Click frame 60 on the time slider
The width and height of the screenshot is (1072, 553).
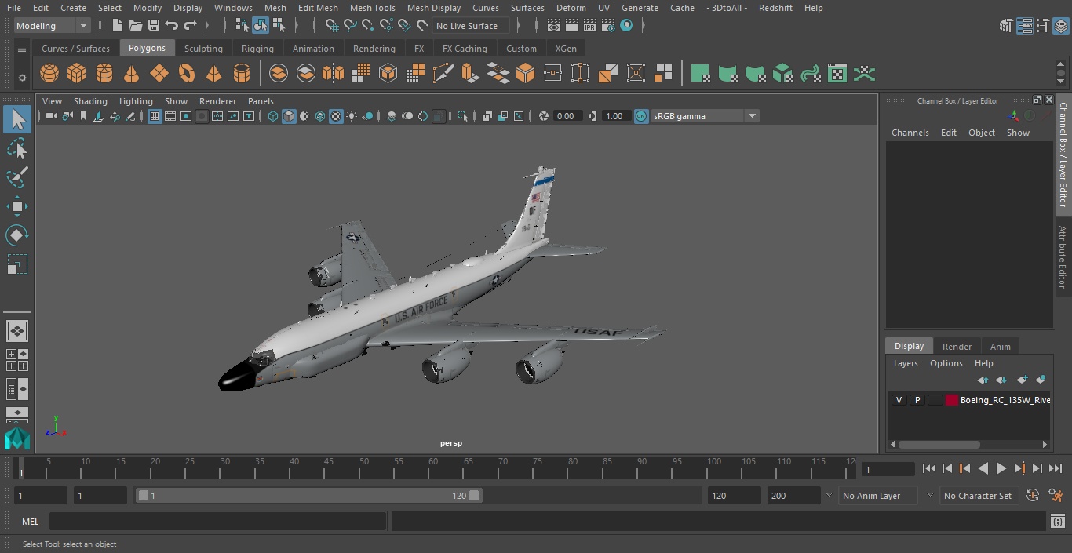(x=433, y=468)
